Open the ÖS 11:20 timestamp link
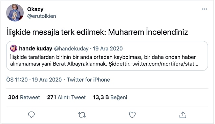 tap(17, 80)
